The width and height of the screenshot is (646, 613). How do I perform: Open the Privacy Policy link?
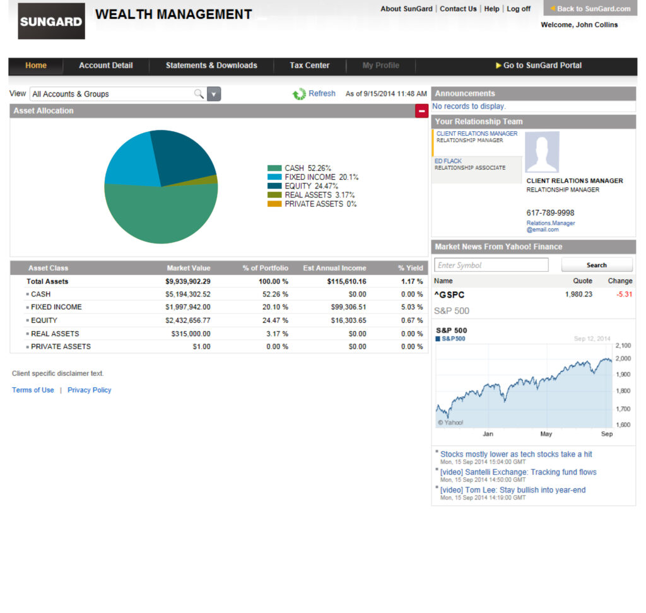tap(90, 390)
